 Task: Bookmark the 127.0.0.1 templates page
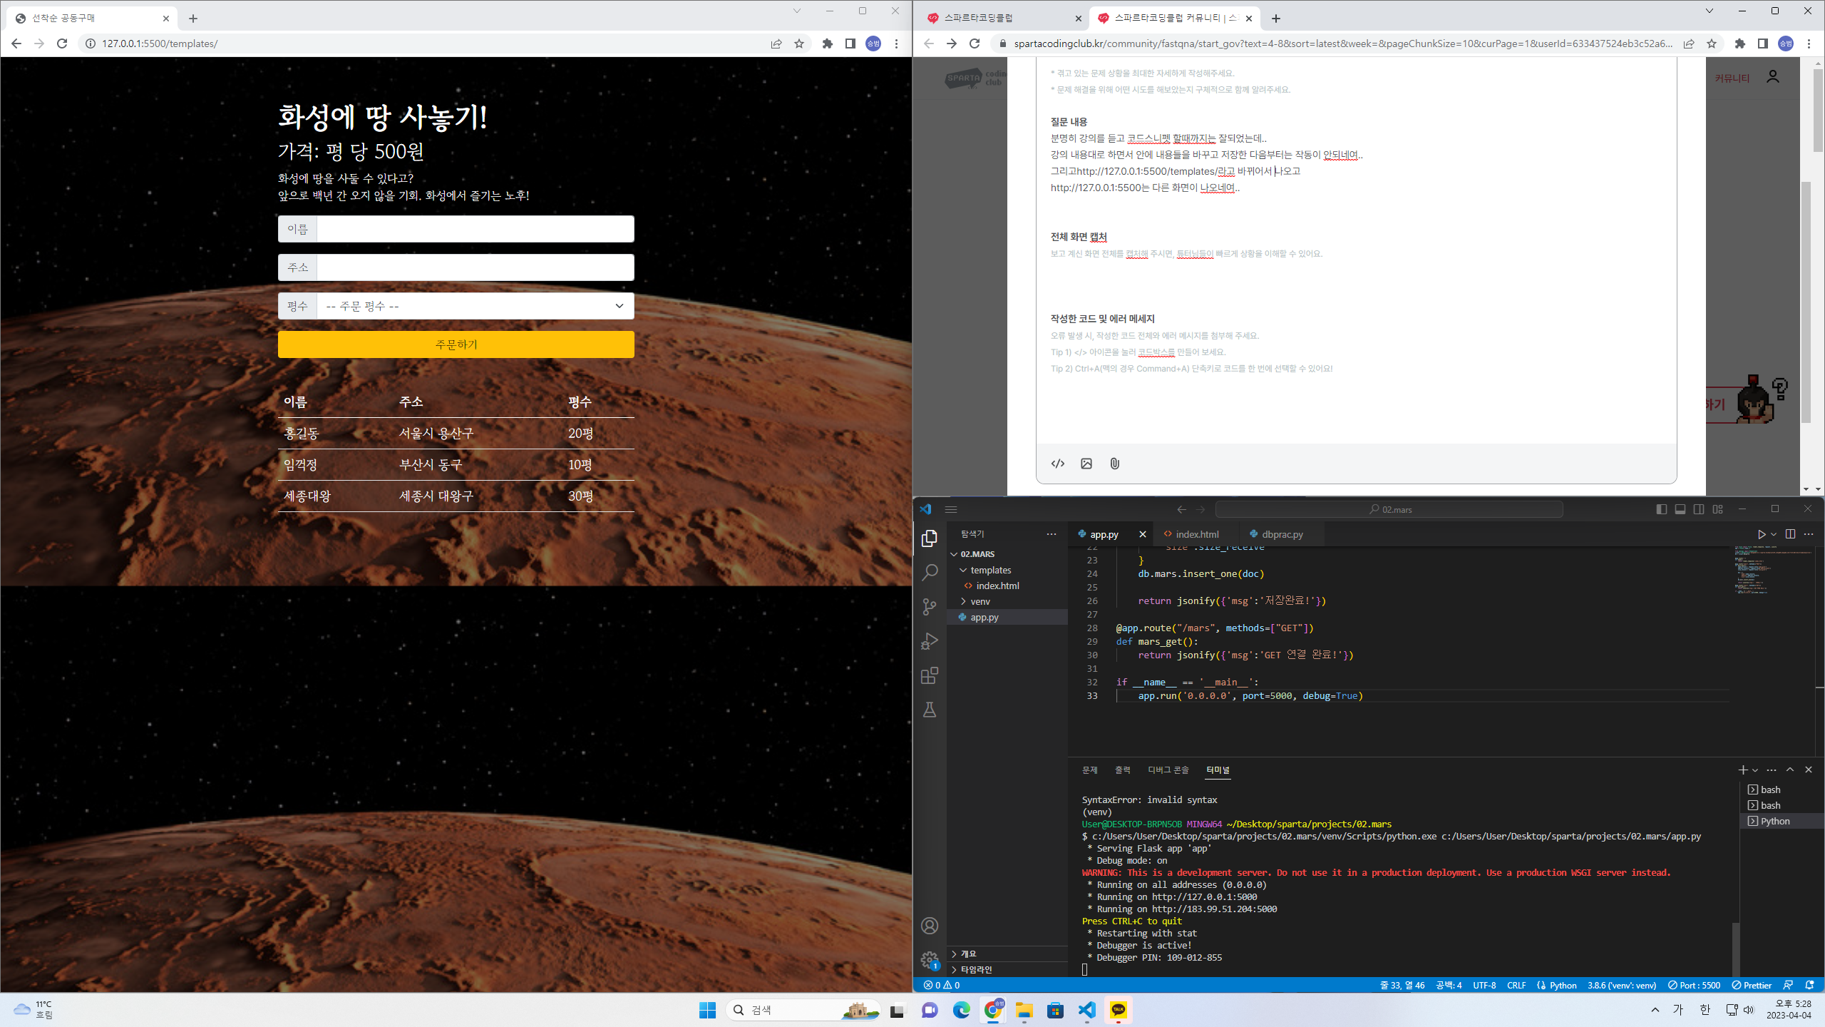click(x=799, y=44)
